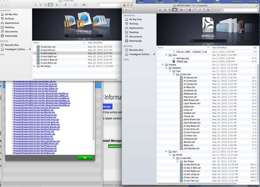
Task: Open Remote Disc in the Crista Hair sidebar
Action: 12,45
